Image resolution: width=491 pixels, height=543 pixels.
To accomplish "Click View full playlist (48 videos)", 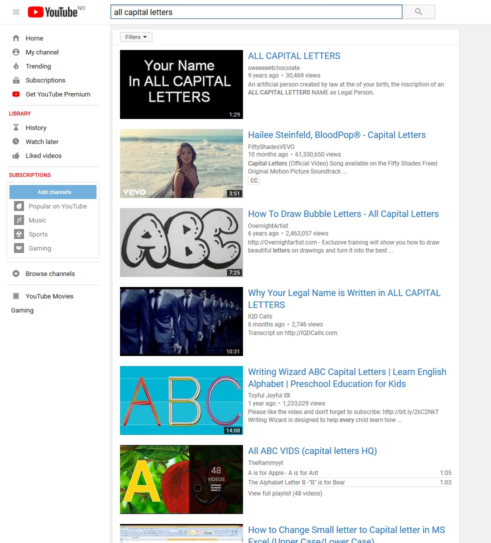I will pos(284,493).
